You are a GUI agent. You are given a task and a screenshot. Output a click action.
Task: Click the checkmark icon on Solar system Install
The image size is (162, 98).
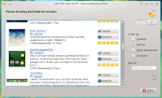[100, 31]
